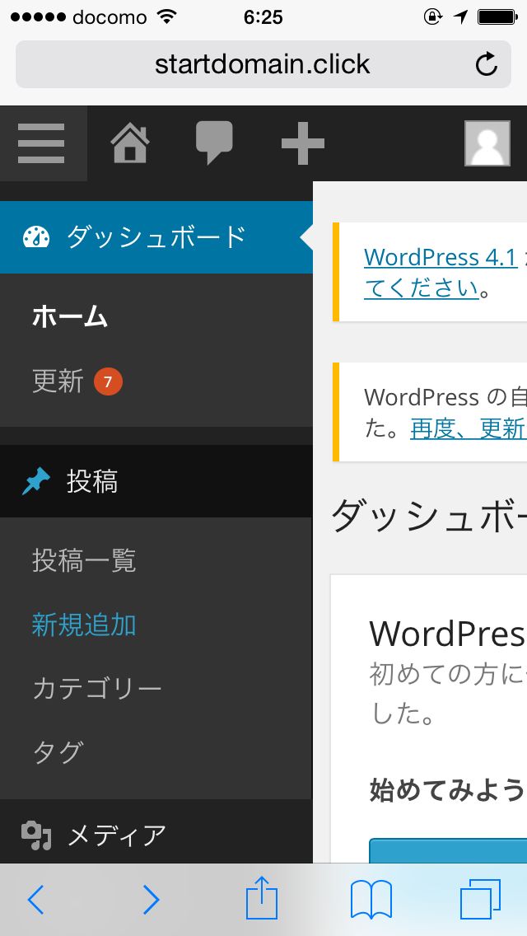Choose 新規追加 to add a new post
527x936 pixels.
pos(84,625)
